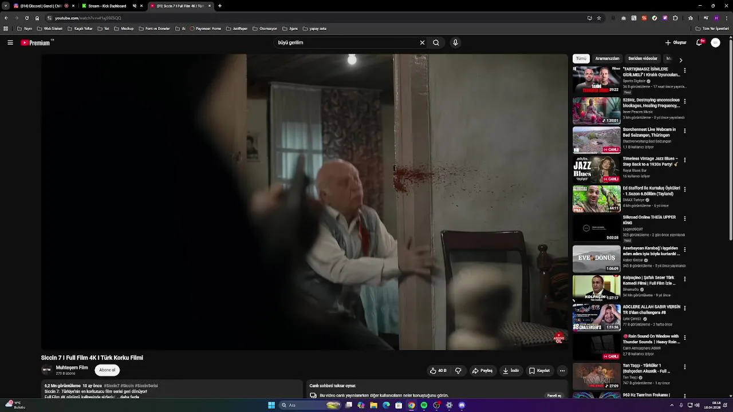Image resolution: width=733 pixels, height=412 pixels.
Task: Open the tab search dropdown arrow
Action: [5, 6]
